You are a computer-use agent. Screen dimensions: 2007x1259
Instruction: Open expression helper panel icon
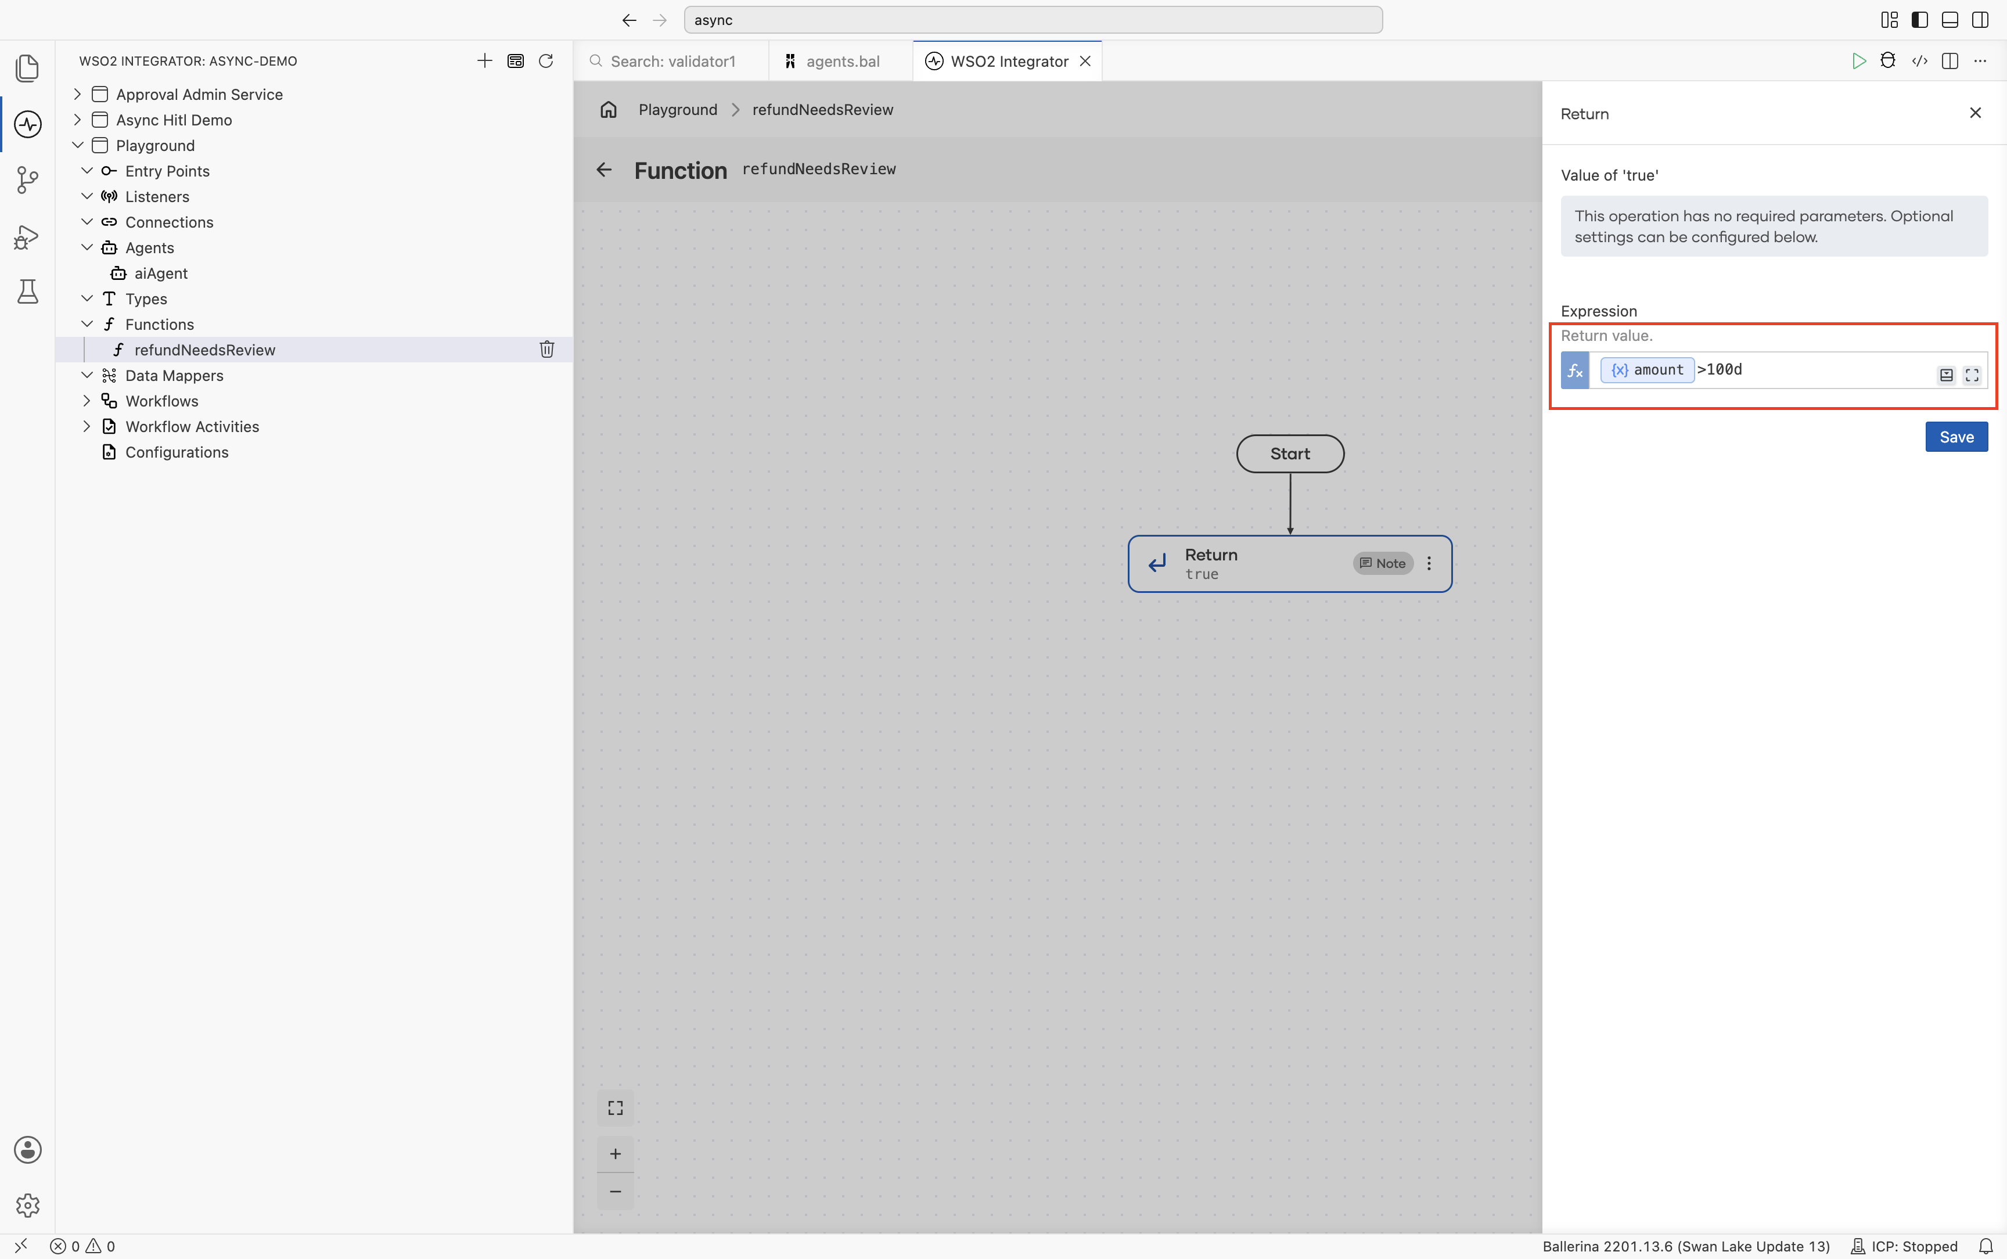point(1946,376)
